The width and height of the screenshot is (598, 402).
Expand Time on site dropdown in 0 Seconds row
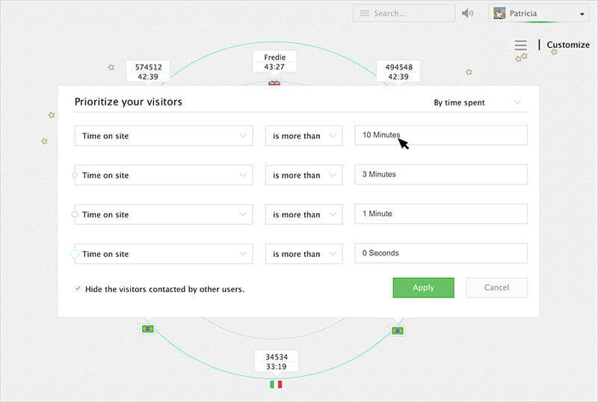click(x=164, y=253)
